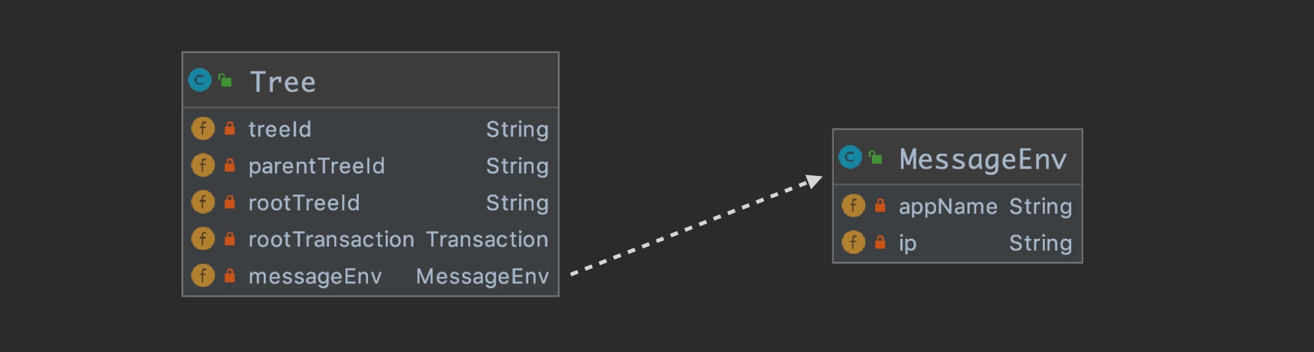The image size is (1314, 352).
Task: Select the Tree class title
Action: pos(283,82)
